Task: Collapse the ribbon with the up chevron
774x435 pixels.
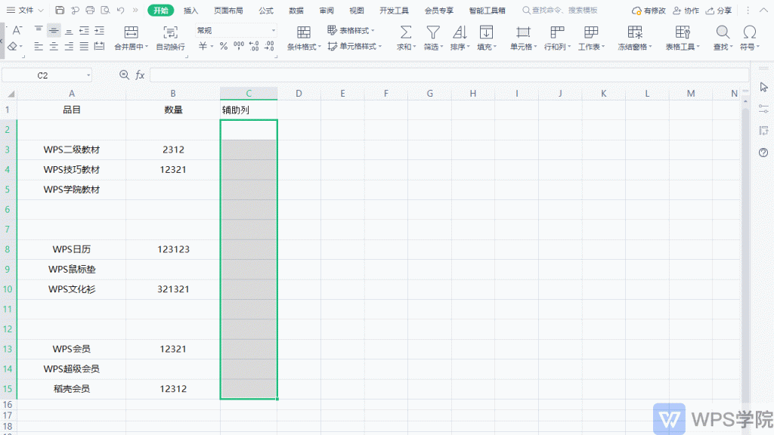Action: [x=763, y=11]
